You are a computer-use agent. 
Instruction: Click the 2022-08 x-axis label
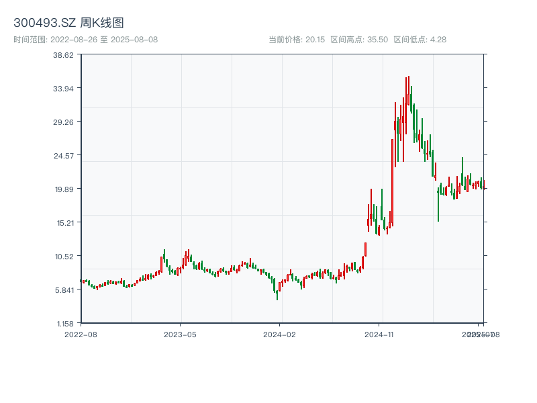81,334
